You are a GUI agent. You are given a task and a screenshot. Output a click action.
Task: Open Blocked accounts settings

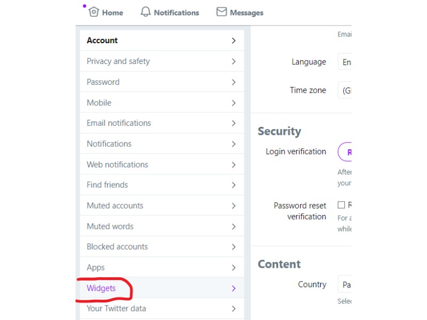click(x=162, y=246)
